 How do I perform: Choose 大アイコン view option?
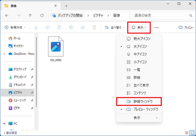pos(139,47)
